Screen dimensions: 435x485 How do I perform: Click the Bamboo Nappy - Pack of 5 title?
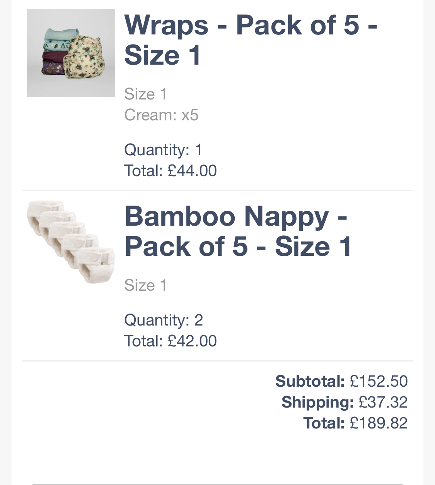click(x=238, y=231)
